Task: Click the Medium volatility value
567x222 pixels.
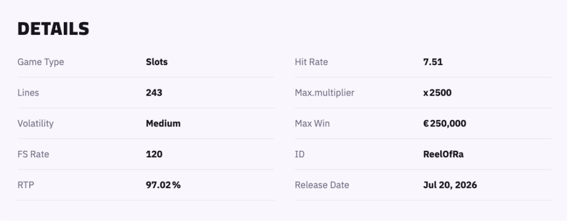Action: pyautogui.click(x=163, y=124)
